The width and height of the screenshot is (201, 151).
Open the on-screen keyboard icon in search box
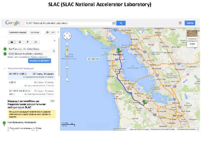pos(114,23)
